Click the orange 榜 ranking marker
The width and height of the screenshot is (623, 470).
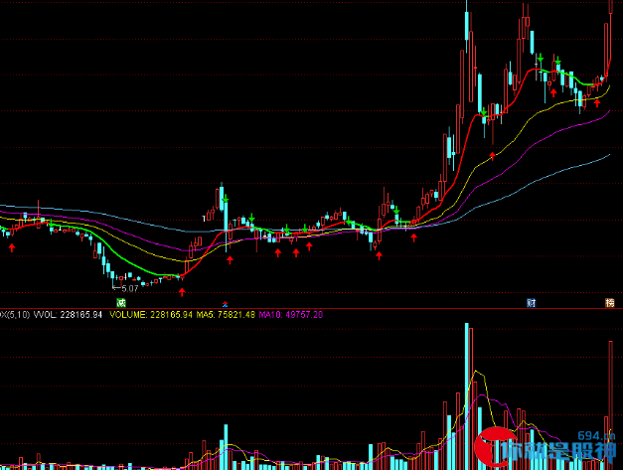pos(610,303)
